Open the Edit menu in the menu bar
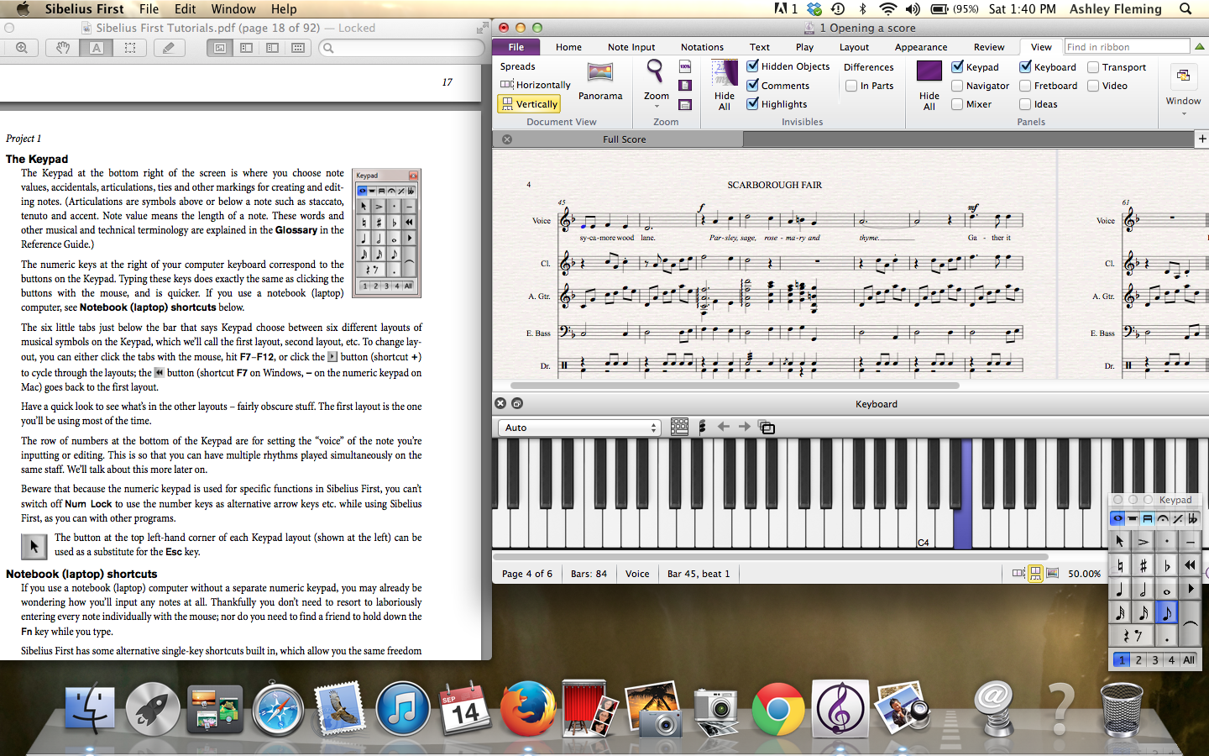This screenshot has height=756, width=1209. click(185, 9)
